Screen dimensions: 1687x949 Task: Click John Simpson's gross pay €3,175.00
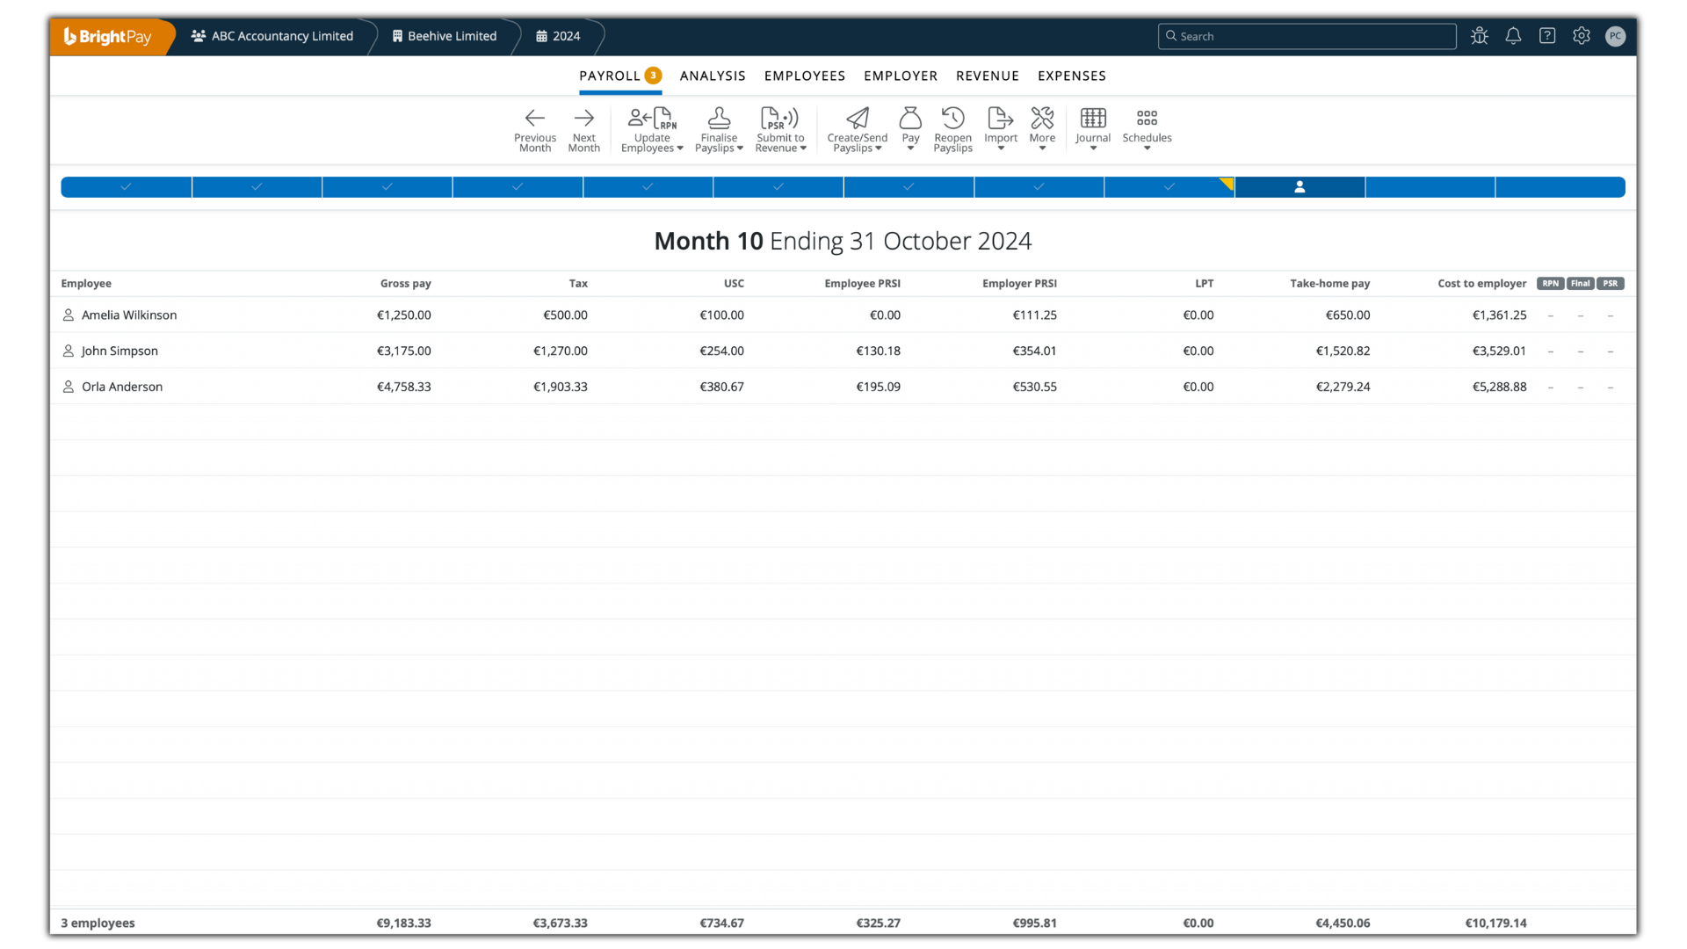[403, 351]
